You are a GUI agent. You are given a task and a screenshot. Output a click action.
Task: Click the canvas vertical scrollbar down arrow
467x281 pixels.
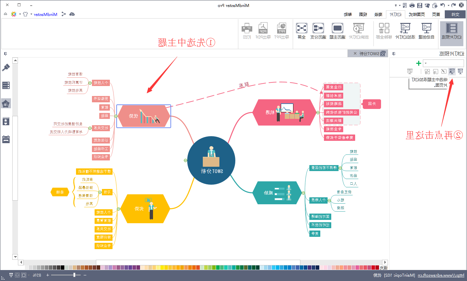pos(15,257)
